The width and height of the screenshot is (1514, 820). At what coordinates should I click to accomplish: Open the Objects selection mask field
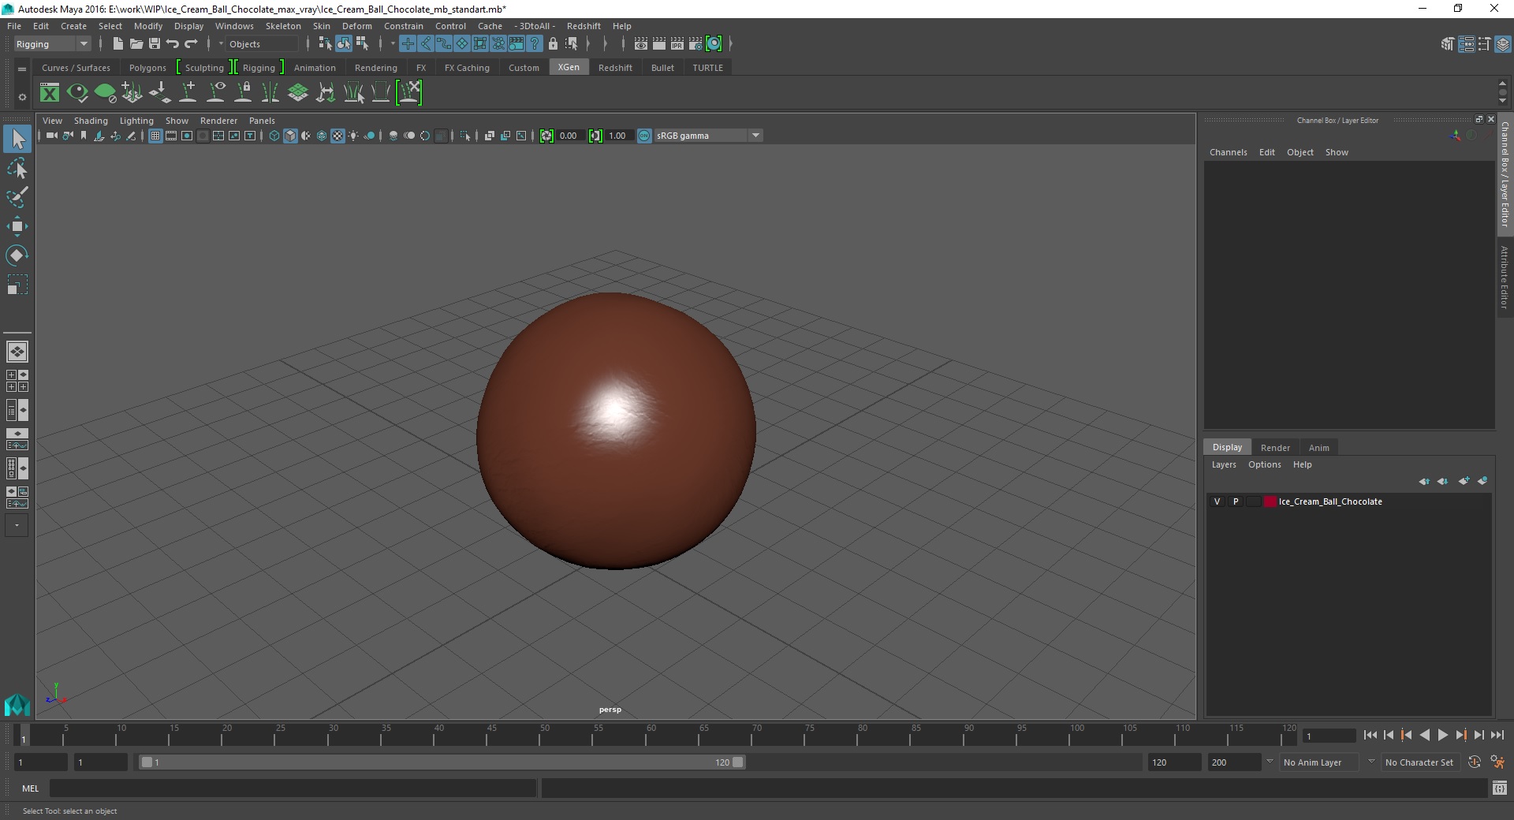(x=263, y=44)
